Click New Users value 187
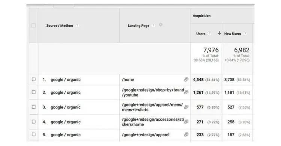This screenshot has height=146, width=281. tap(231, 135)
